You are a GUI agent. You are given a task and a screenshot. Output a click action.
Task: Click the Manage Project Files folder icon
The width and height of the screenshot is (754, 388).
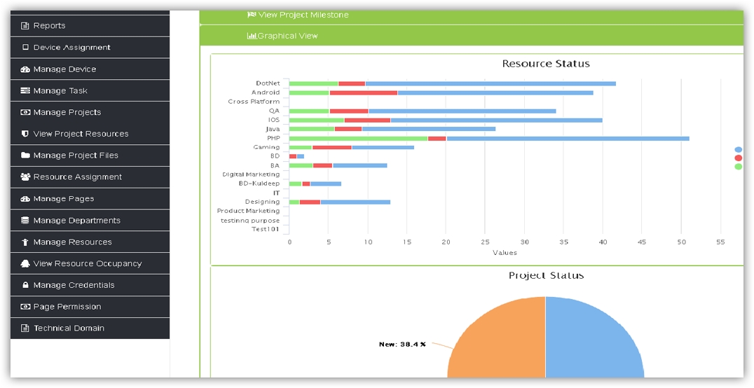(x=25, y=155)
